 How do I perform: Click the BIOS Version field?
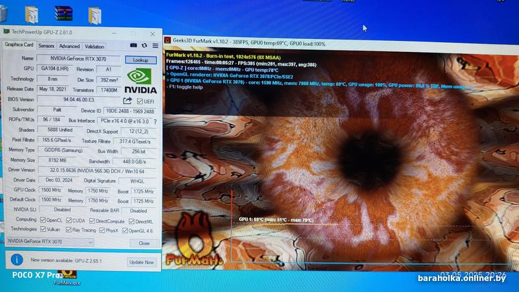[x=78, y=99]
